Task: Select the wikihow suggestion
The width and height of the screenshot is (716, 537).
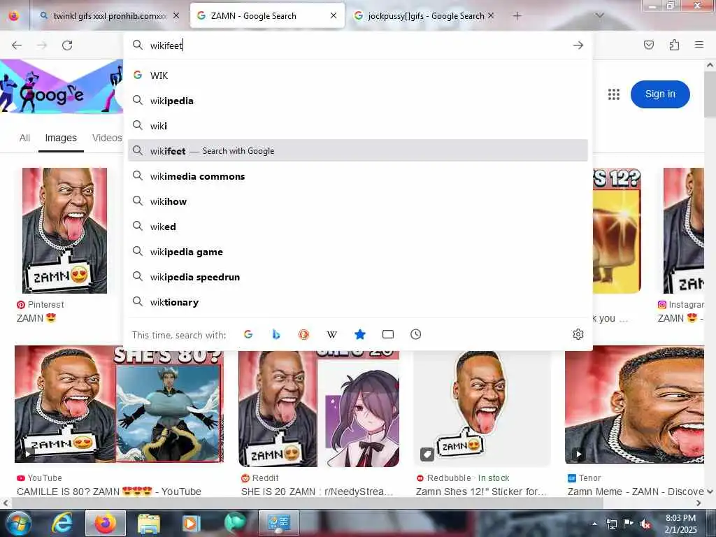Action: point(357,201)
